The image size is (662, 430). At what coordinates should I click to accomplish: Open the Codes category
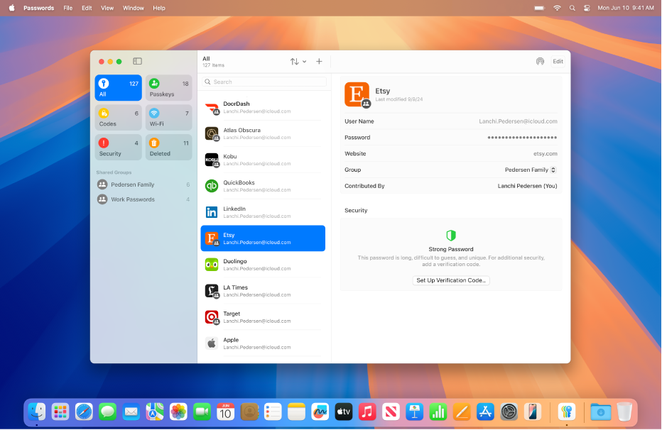(118, 117)
